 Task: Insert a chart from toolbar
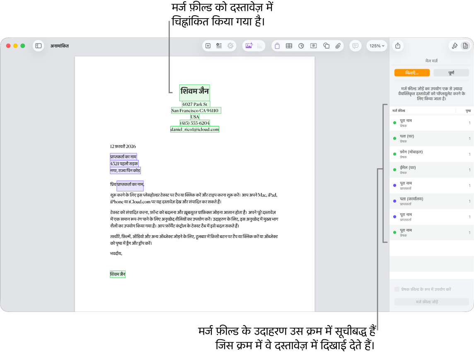[x=301, y=46]
